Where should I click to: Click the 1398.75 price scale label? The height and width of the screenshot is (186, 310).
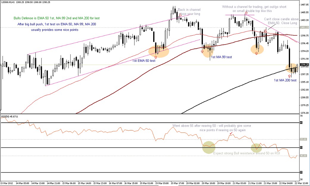(x=304, y=36)
